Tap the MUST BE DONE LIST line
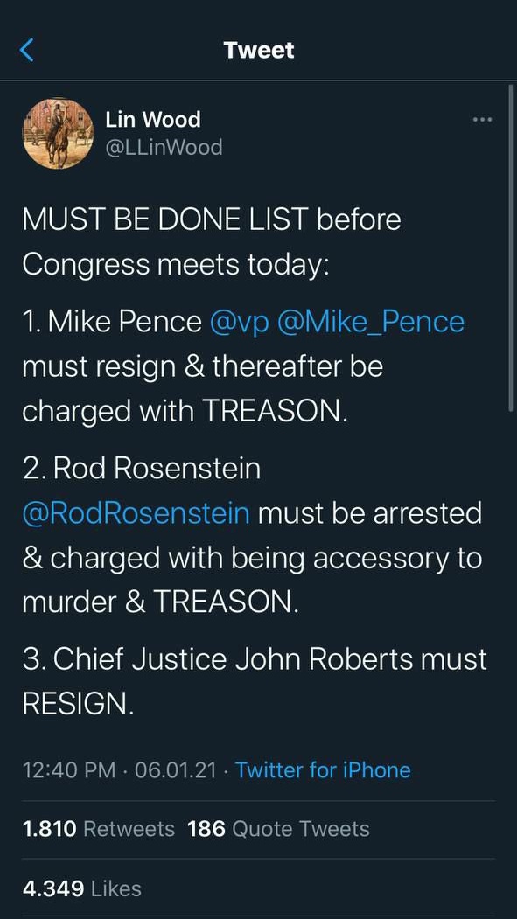The image size is (517, 919). pyautogui.click(x=212, y=220)
